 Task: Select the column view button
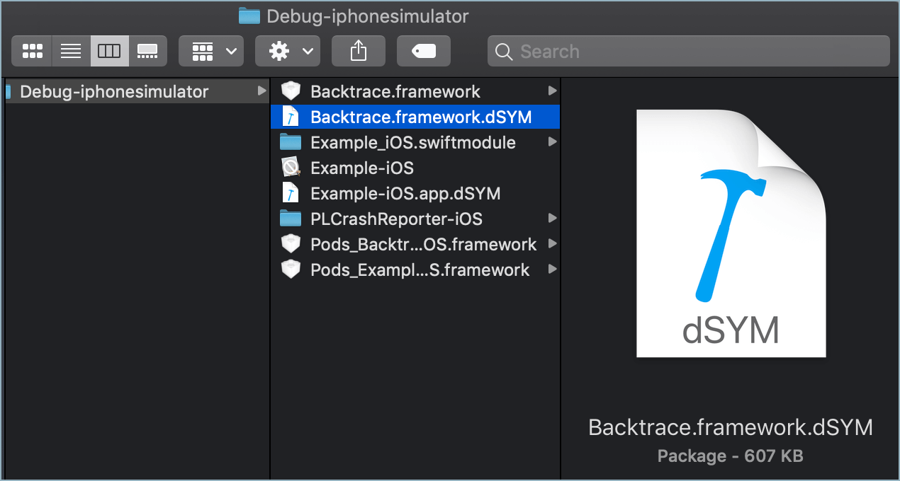click(109, 51)
